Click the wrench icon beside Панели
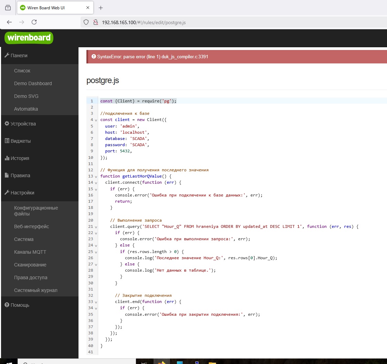 point(7,55)
